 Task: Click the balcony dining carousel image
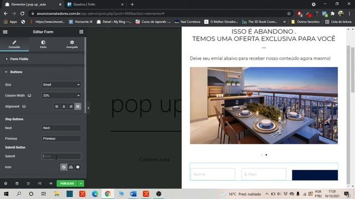[x=264, y=106]
